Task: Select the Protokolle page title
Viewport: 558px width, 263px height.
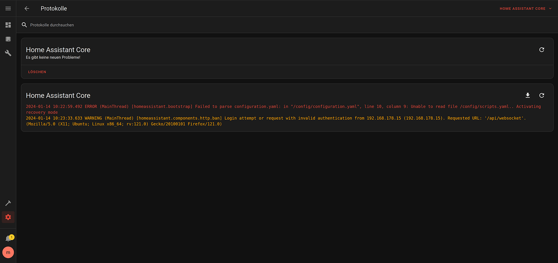Action: coord(54,8)
